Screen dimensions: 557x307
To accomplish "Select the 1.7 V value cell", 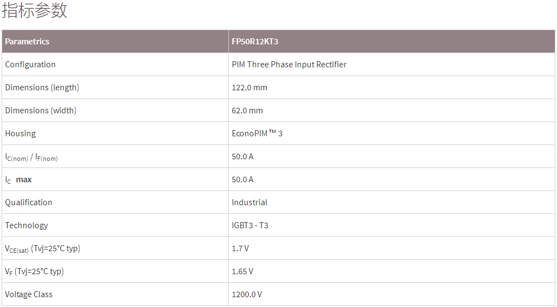I will pyautogui.click(x=240, y=248).
